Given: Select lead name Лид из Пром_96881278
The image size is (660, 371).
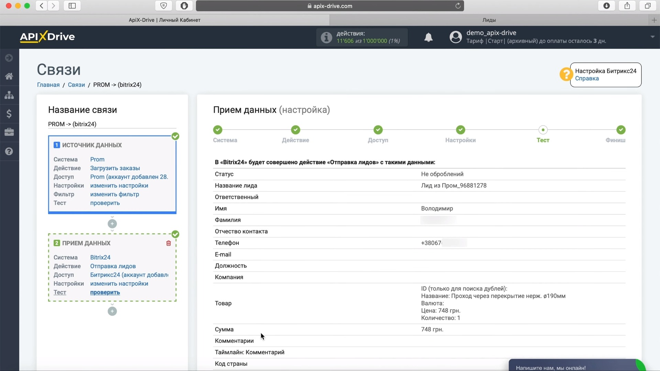Looking at the screenshot, I should [x=454, y=185].
